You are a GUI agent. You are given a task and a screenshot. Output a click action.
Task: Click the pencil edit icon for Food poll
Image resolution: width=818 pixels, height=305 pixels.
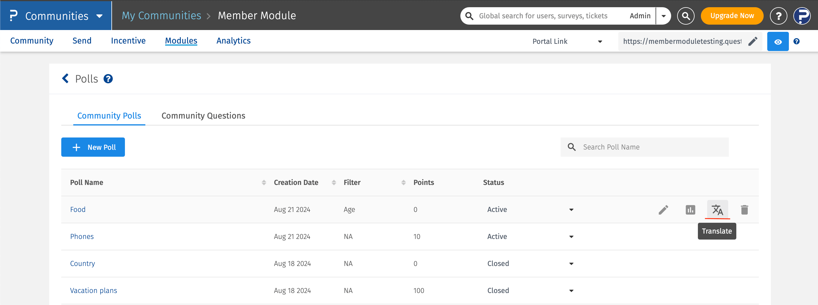click(x=663, y=210)
